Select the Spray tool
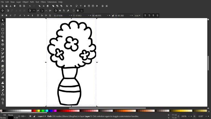This screenshot has height=119, width=211. (3, 86)
